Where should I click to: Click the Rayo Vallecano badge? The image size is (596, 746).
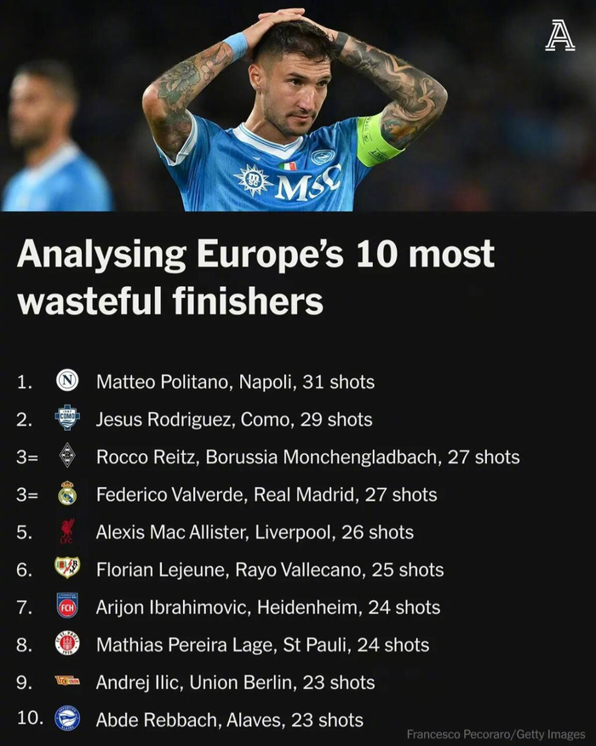(67, 569)
